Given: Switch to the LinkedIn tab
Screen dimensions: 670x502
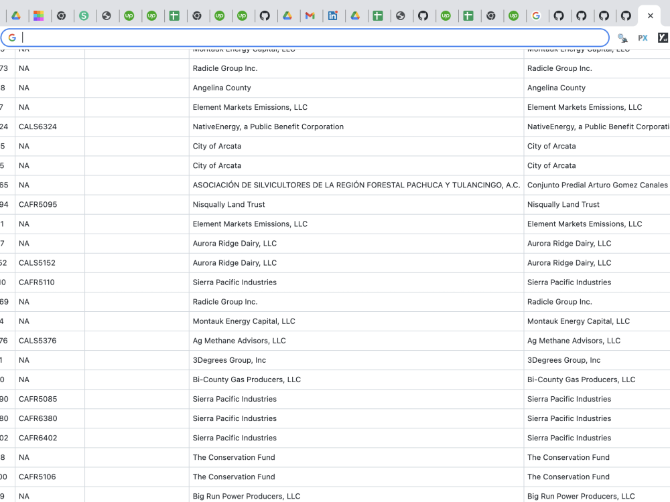Looking at the screenshot, I should (x=332, y=16).
